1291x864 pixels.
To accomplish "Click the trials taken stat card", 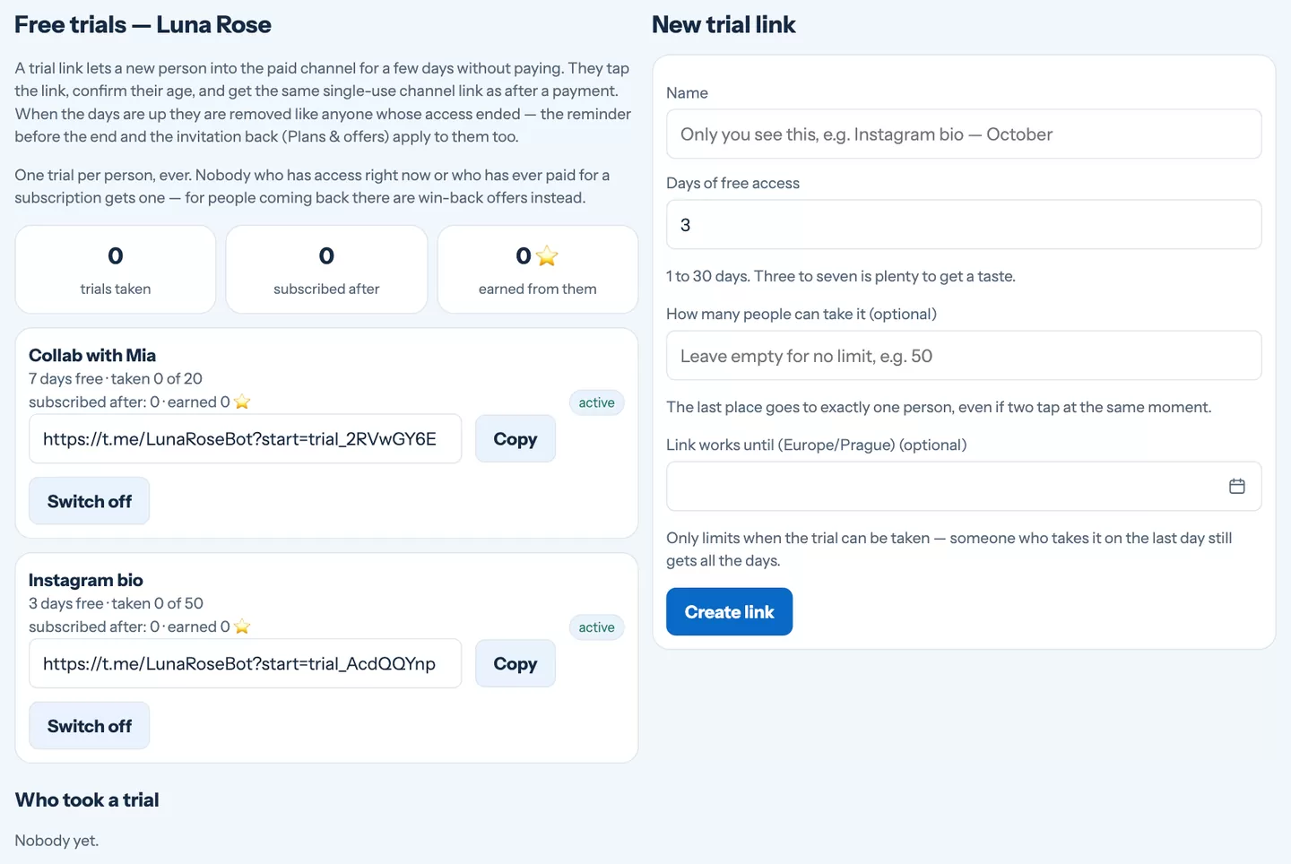I will [116, 269].
